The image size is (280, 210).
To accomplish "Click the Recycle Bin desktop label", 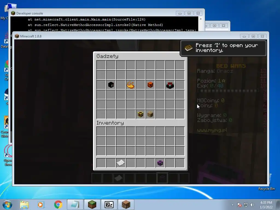I will (x=266, y=189).
